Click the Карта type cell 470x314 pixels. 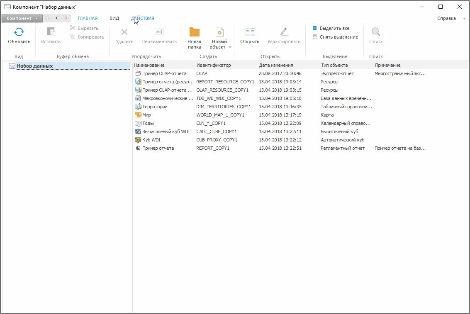point(327,115)
